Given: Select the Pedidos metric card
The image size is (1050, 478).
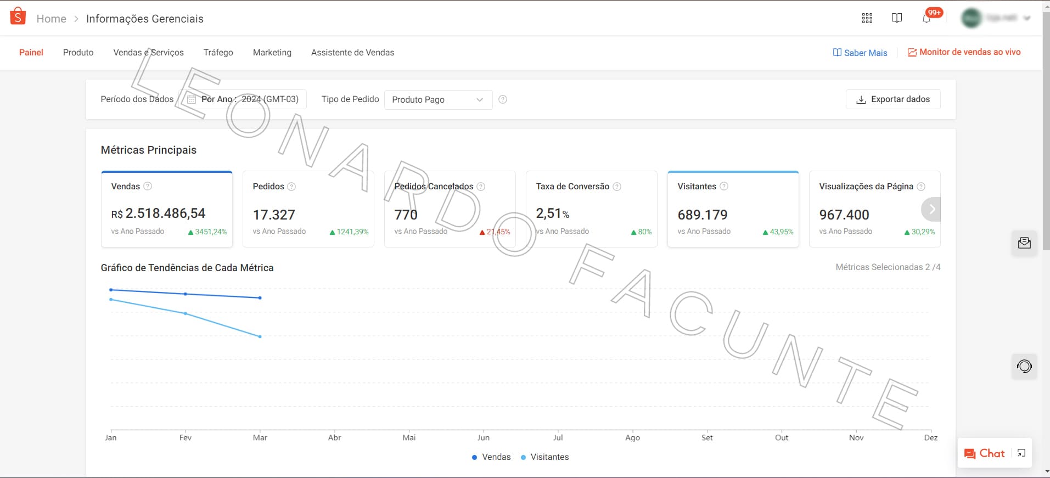Looking at the screenshot, I should click(308, 209).
